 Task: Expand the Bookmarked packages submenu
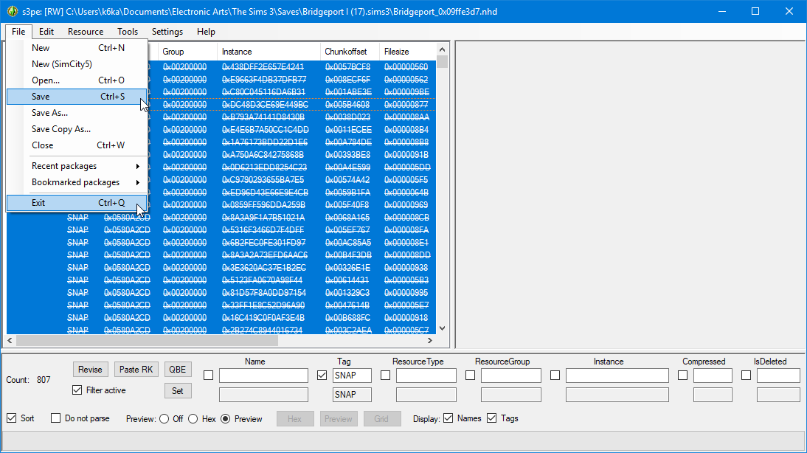[x=77, y=182]
